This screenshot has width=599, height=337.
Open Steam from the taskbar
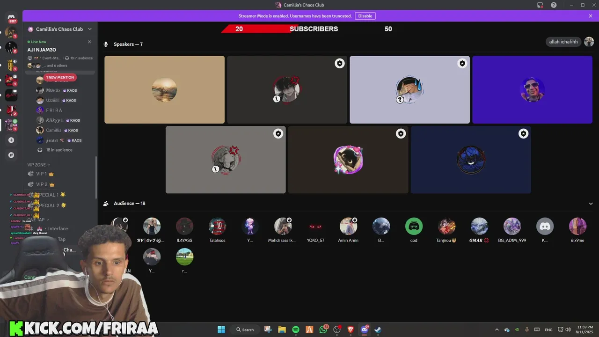(378, 330)
